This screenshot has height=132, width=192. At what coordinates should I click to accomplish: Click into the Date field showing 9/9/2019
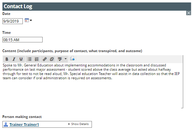click(12, 21)
